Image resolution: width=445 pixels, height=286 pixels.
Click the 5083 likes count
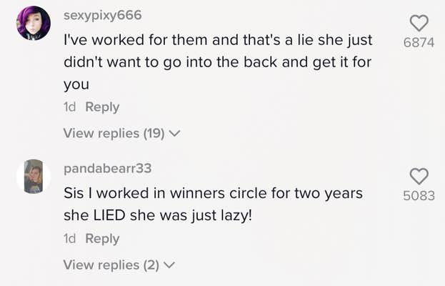[419, 195]
